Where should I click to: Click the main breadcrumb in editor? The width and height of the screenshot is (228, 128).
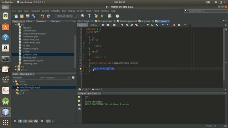pos(97,90)
